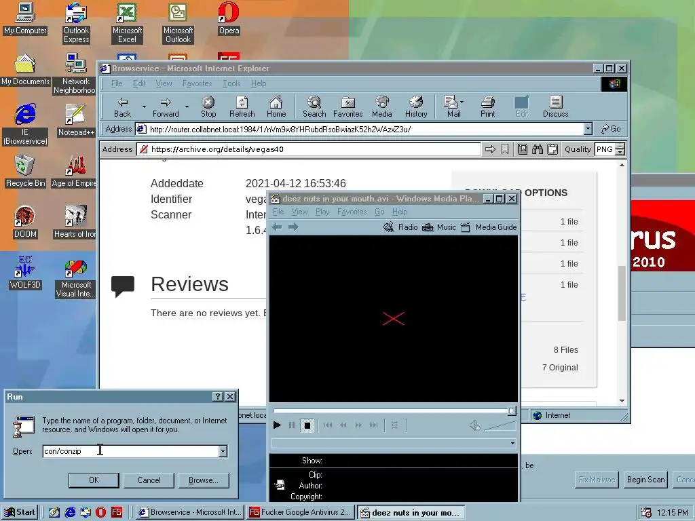Decrease Quality value with stepper down arrow

(620, 153)
